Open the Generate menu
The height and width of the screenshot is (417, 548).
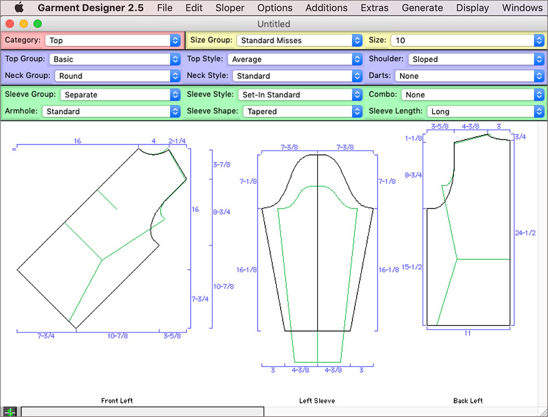pos(422,8)
